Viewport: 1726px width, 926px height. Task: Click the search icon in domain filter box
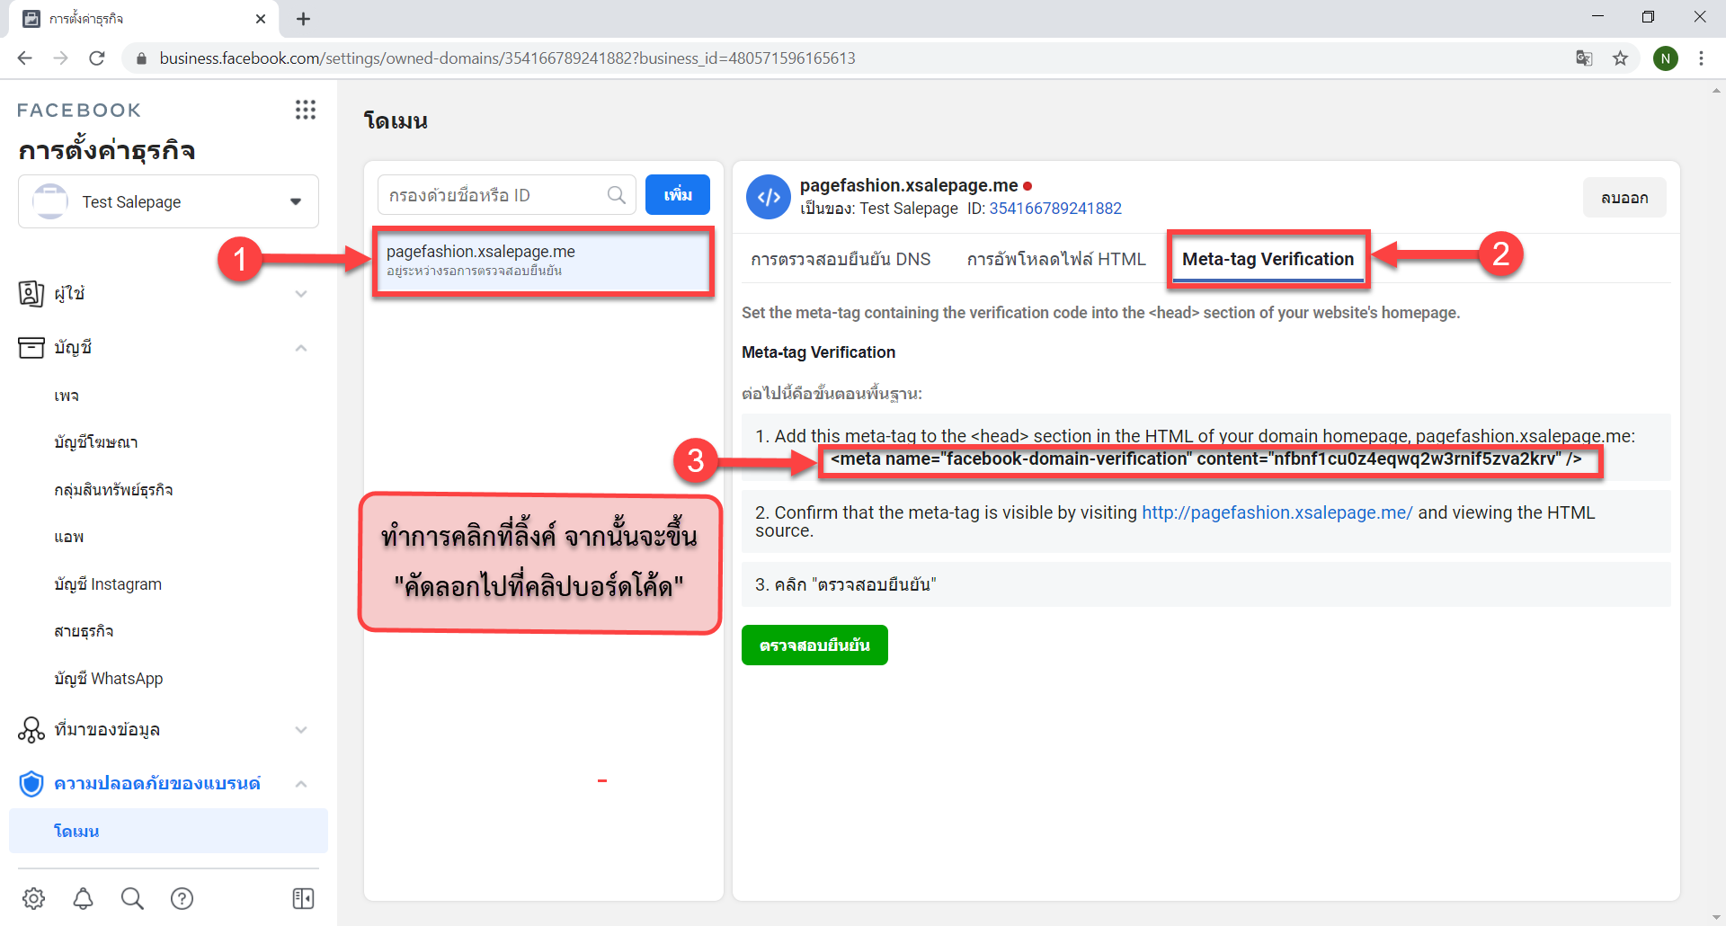pos(617,195)
